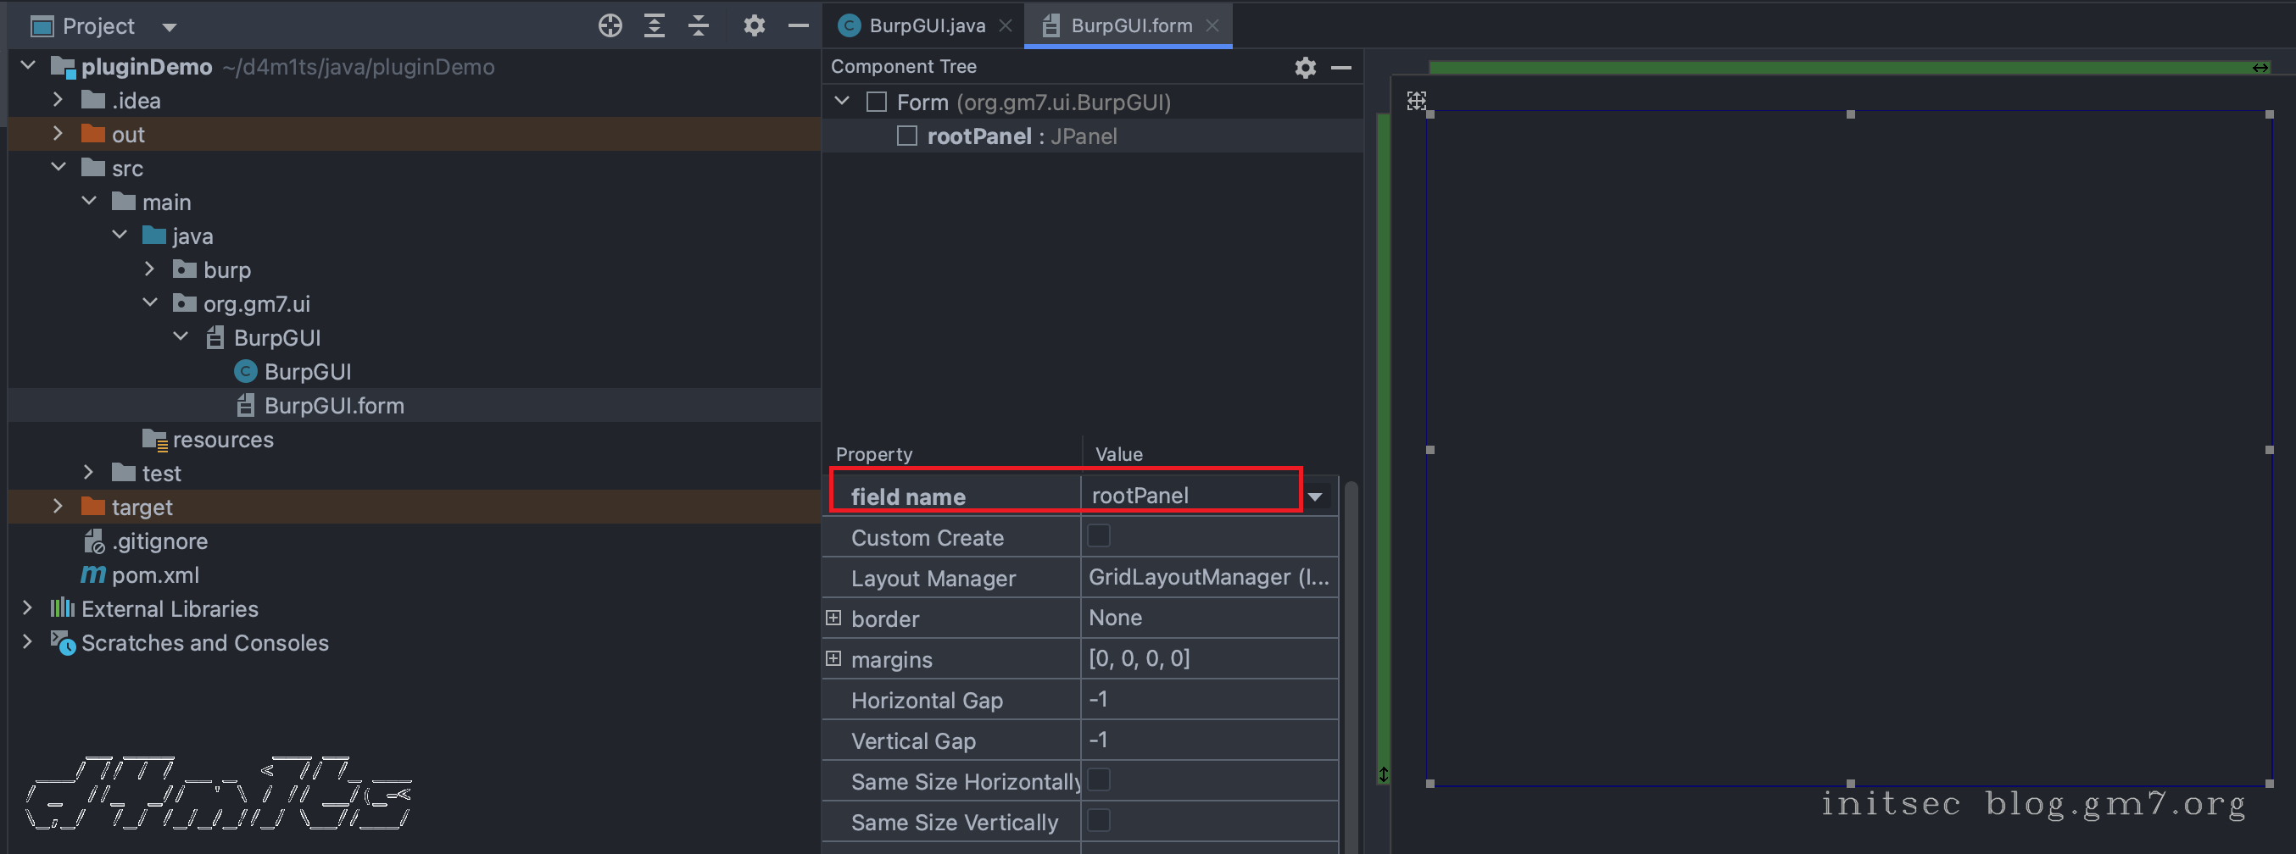Image resolution: width=2296 pixels, height=854 pixels.
Task: Click the Collapse All icon in Project panel
Action: (699, 25)
